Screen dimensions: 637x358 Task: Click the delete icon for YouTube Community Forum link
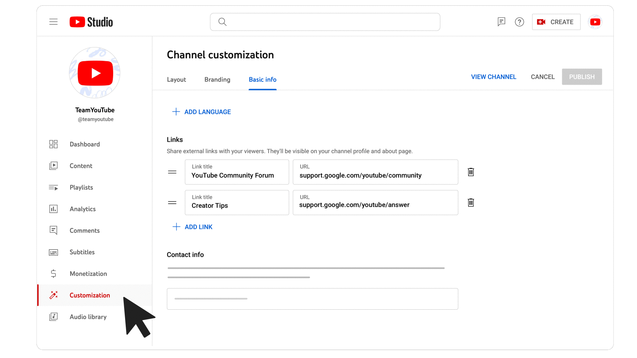pos(470,171)
